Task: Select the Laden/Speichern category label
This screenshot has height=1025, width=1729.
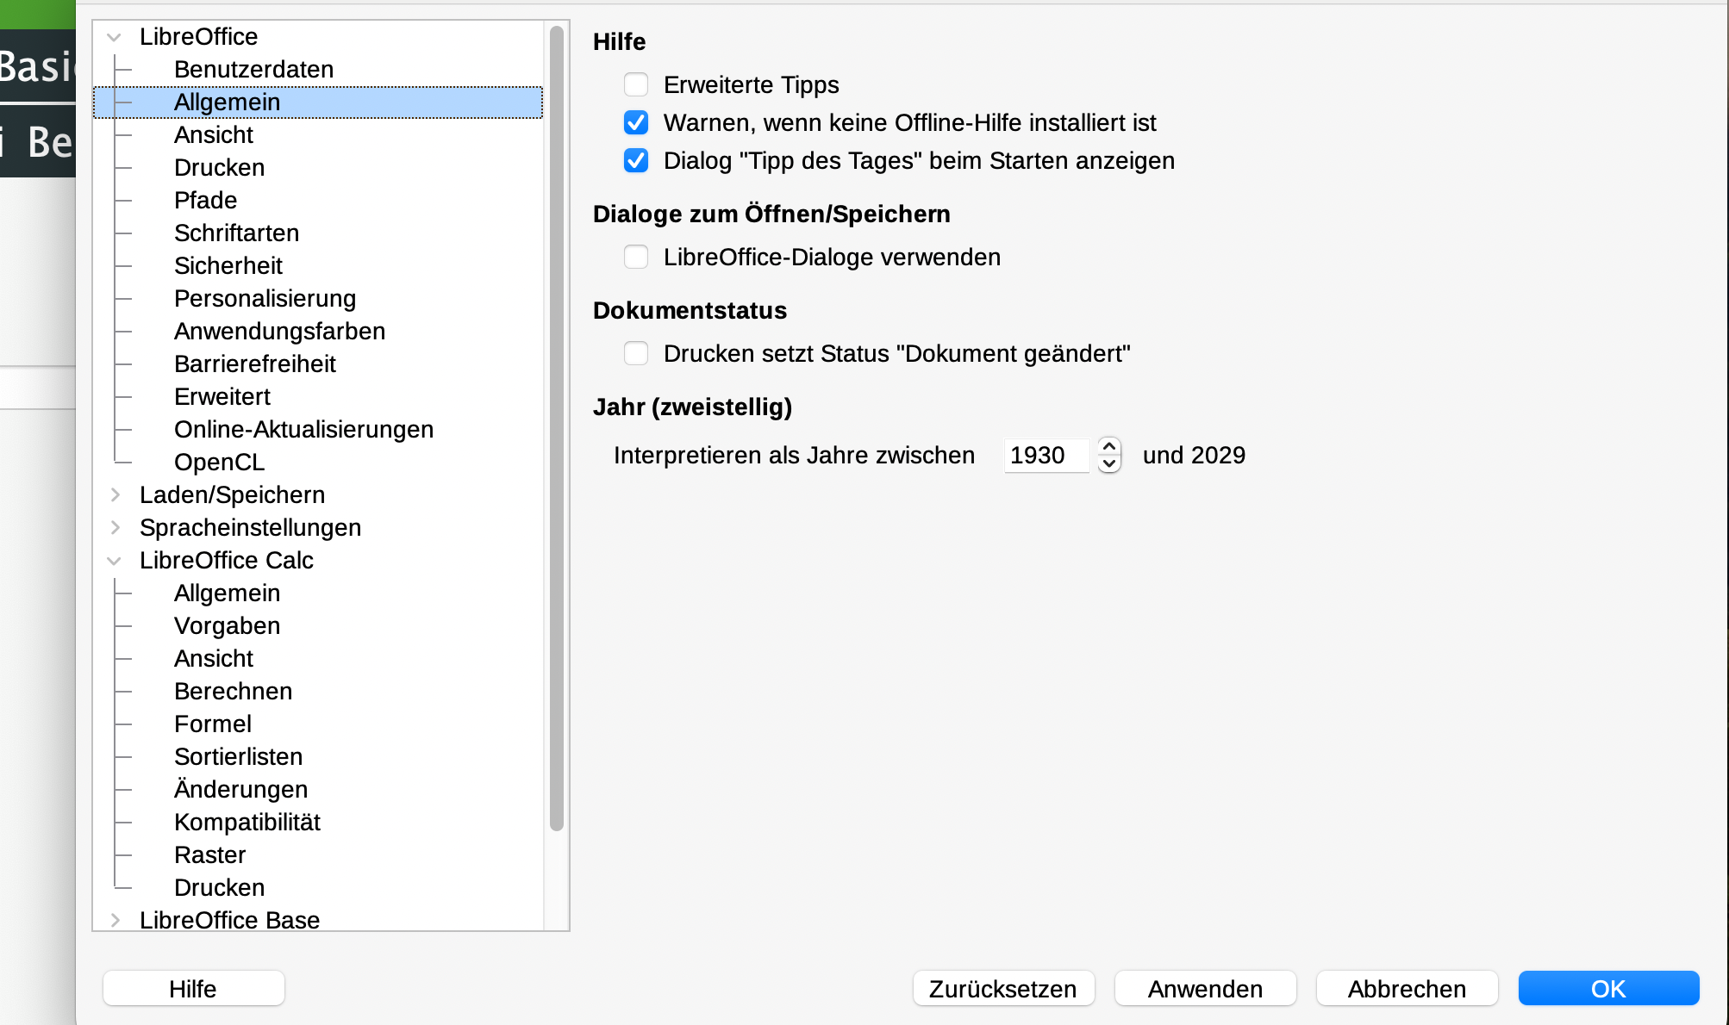Action: coord(232,494)
